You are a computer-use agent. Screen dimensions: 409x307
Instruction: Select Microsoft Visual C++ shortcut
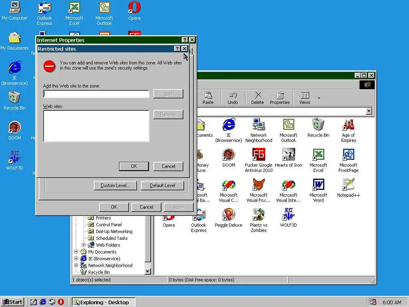point(228,190)
